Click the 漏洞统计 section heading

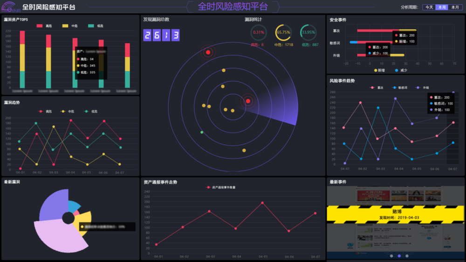[x=253, y=19]
